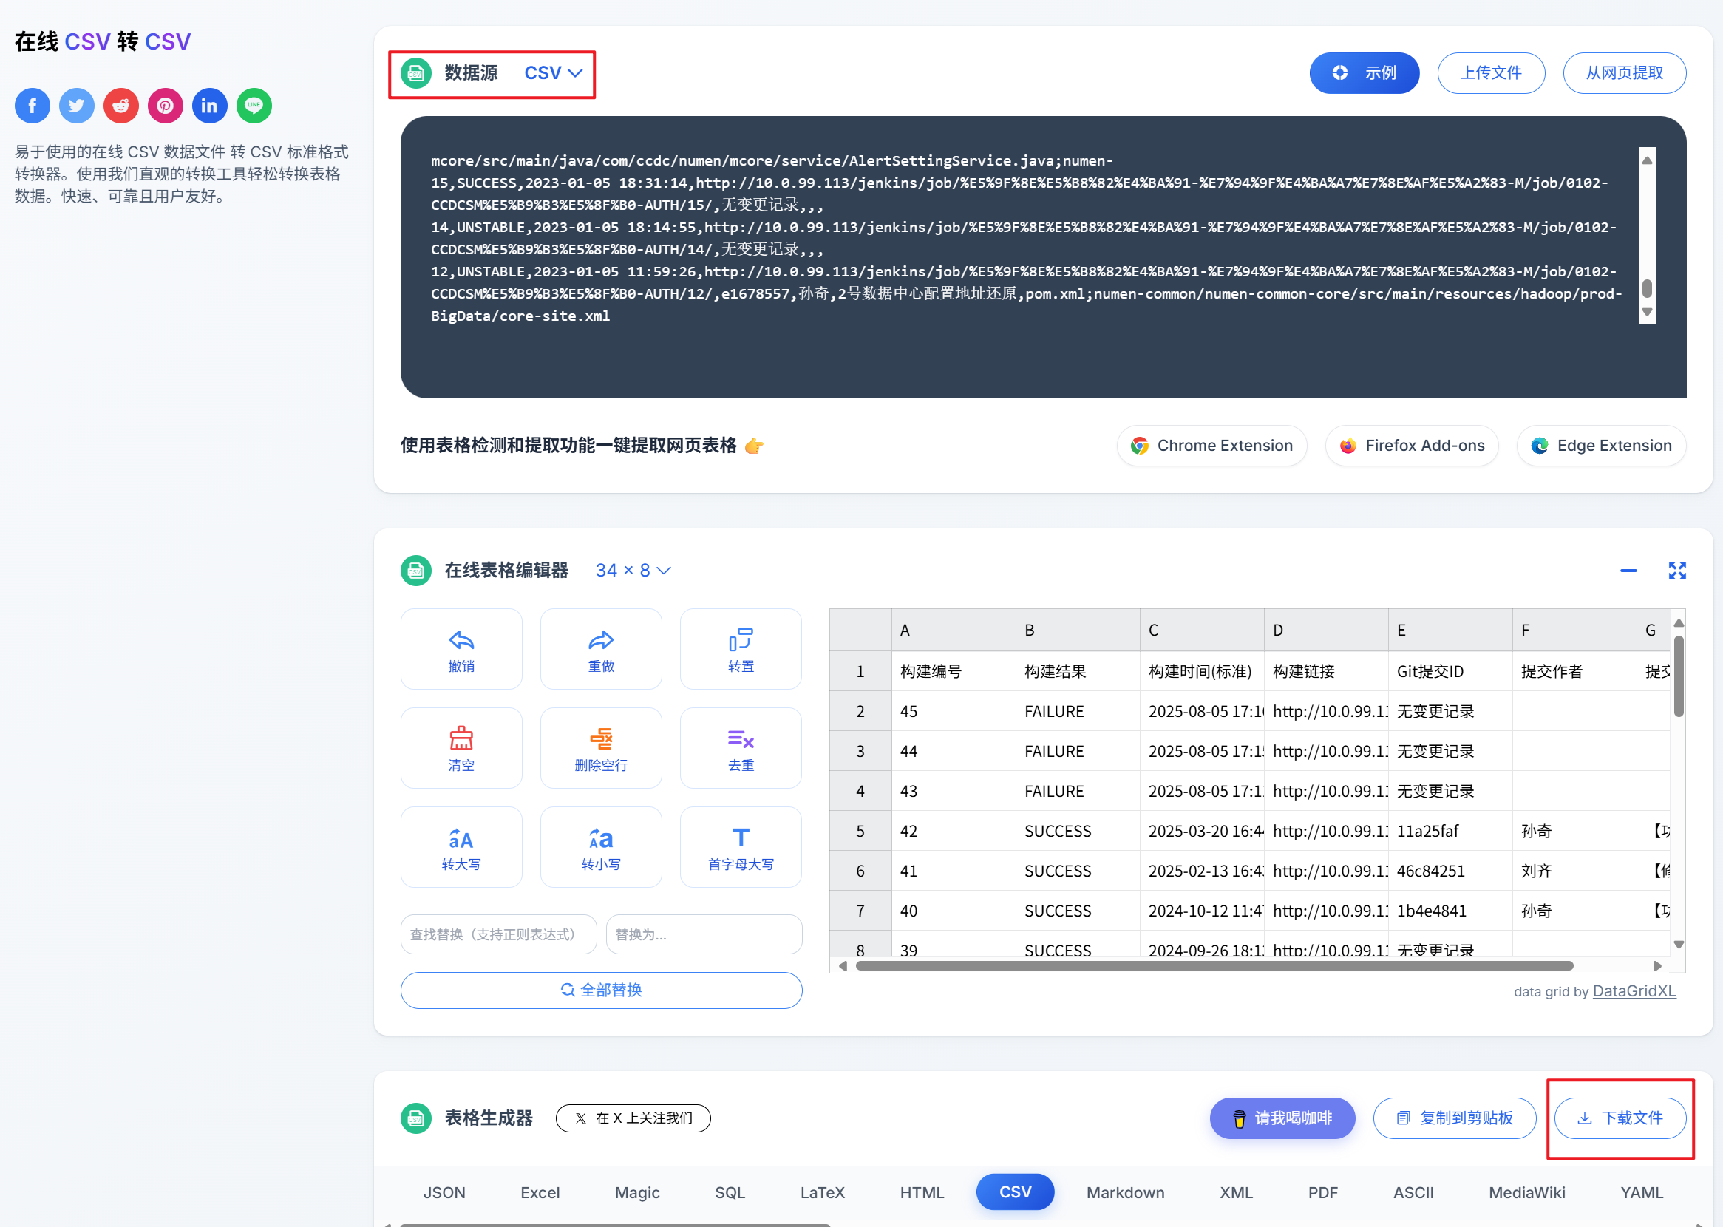Image resolution: width=1723 pixels, height=1227 pixels.
Task: Click the 下载文件 download button
Action: pos(1620,1118)
